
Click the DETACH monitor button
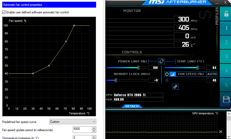pos(132,106)
